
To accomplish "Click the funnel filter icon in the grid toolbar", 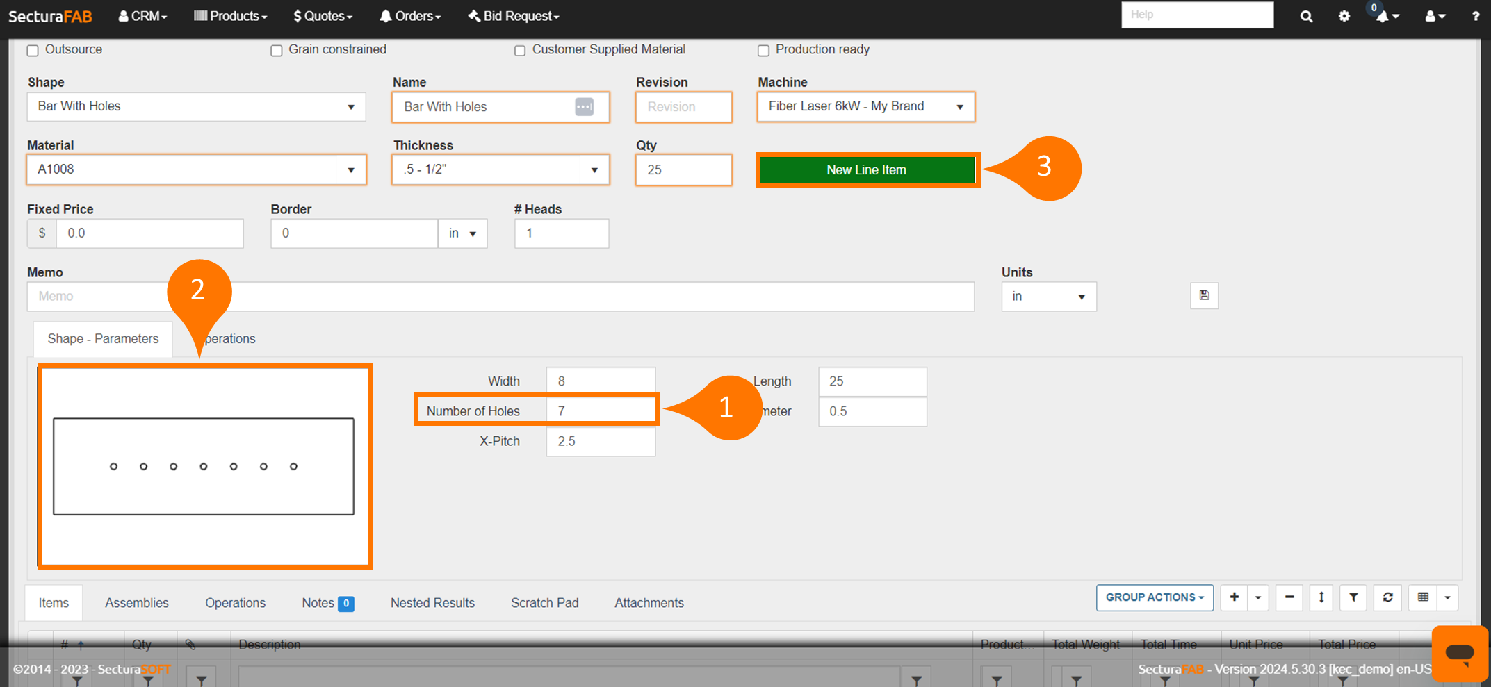I will [1353, 597].
